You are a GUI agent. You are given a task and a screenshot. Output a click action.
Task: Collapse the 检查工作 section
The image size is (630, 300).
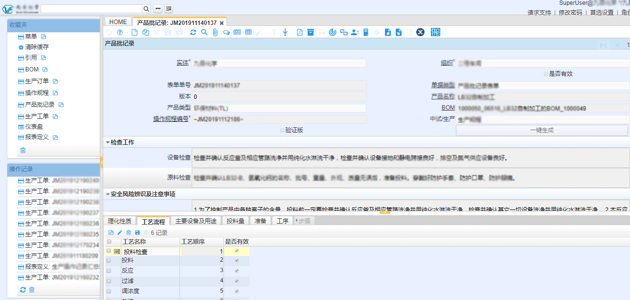(108, 142)
